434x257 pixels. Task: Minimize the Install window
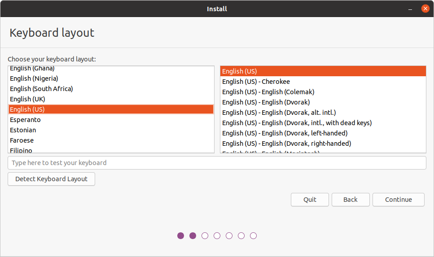point(411,9)
